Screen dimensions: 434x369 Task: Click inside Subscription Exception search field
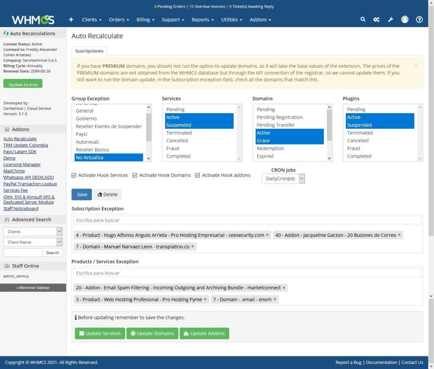tap(247, 220)
